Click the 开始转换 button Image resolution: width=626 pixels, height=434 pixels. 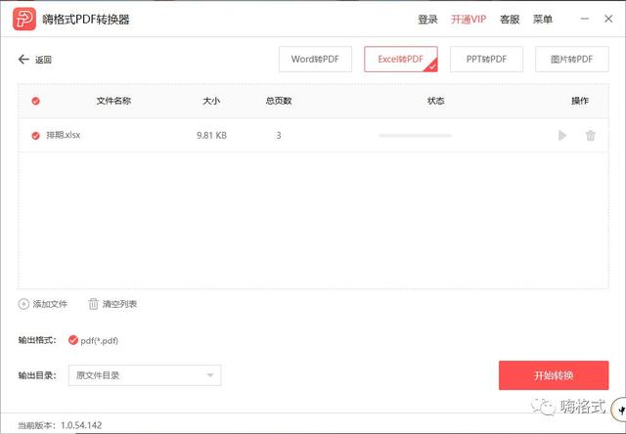tap(554, 375)
